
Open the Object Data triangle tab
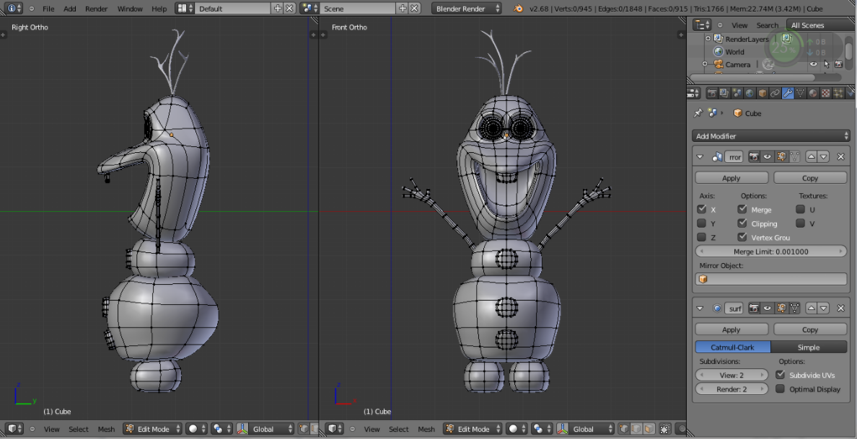(x=800, y=93)
